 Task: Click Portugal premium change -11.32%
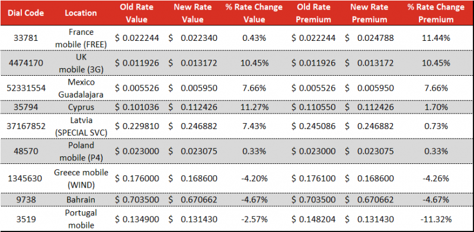436,219
